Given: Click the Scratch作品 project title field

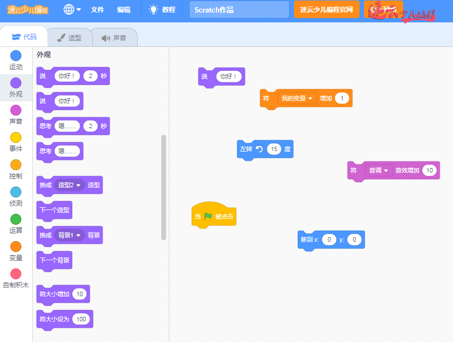Looking at the screenshot, I should tap(239, 10).
